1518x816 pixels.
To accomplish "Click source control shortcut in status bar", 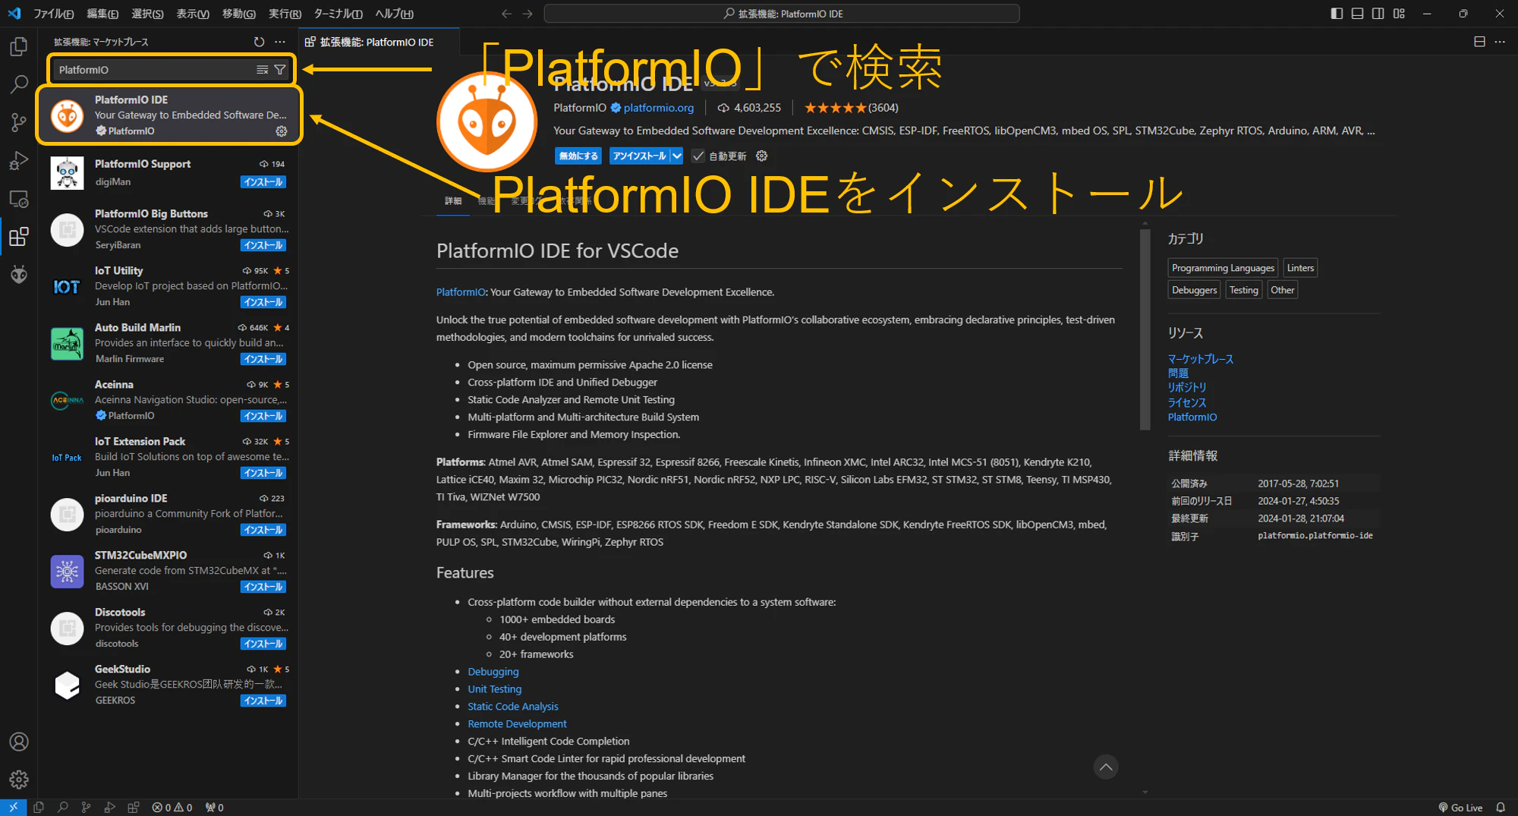I will (x=86, y=808).
